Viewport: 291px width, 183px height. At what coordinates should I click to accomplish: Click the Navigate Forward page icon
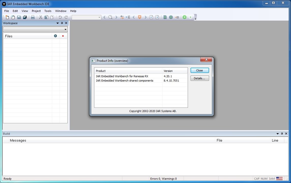[157, 17]
